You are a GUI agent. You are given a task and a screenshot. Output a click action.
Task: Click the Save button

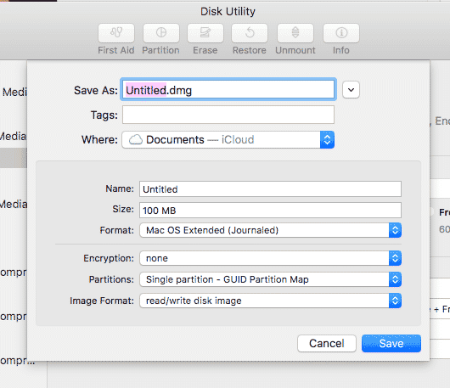[x=391, y=344]
